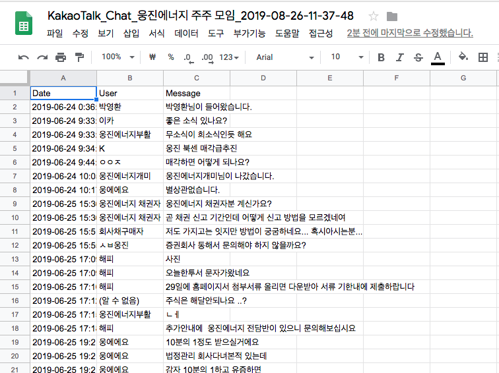
Task: Move document using the folder icon
Action: [x=392, y=16]
